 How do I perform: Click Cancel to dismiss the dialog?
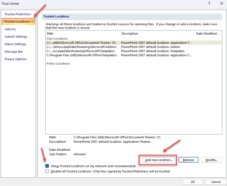(216, 182)
